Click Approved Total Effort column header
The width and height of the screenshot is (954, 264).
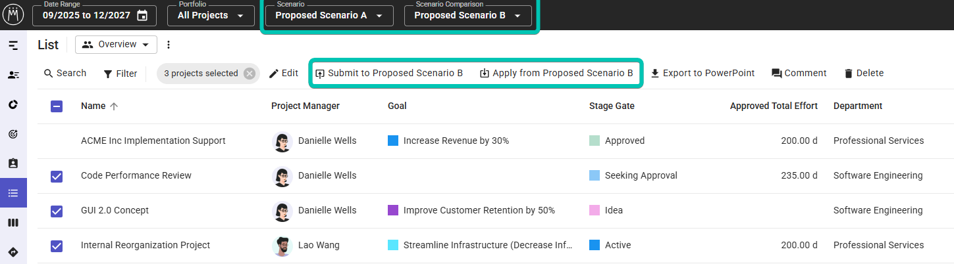[x=774, y=106]
